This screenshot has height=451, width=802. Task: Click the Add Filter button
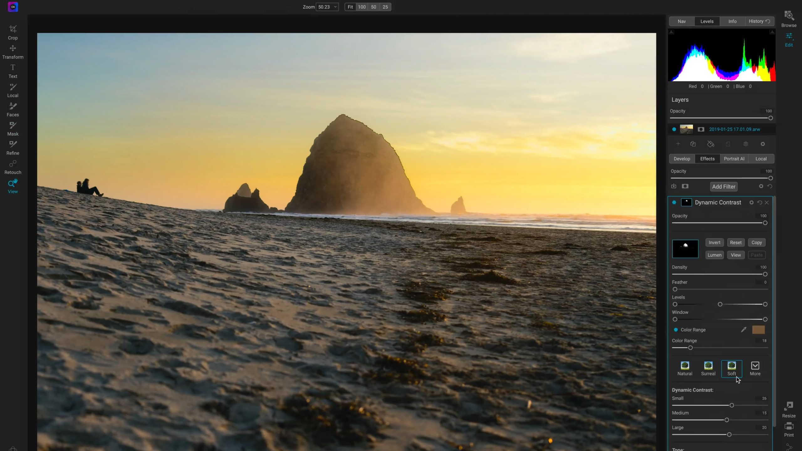point(724,187)
